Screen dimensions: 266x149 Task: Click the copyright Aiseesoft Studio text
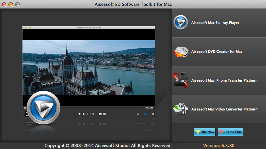coord(108,146)
